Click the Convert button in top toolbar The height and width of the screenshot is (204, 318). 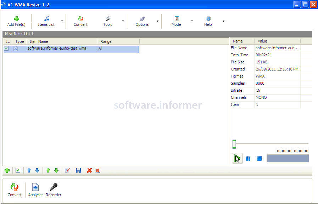coord(80,21)
